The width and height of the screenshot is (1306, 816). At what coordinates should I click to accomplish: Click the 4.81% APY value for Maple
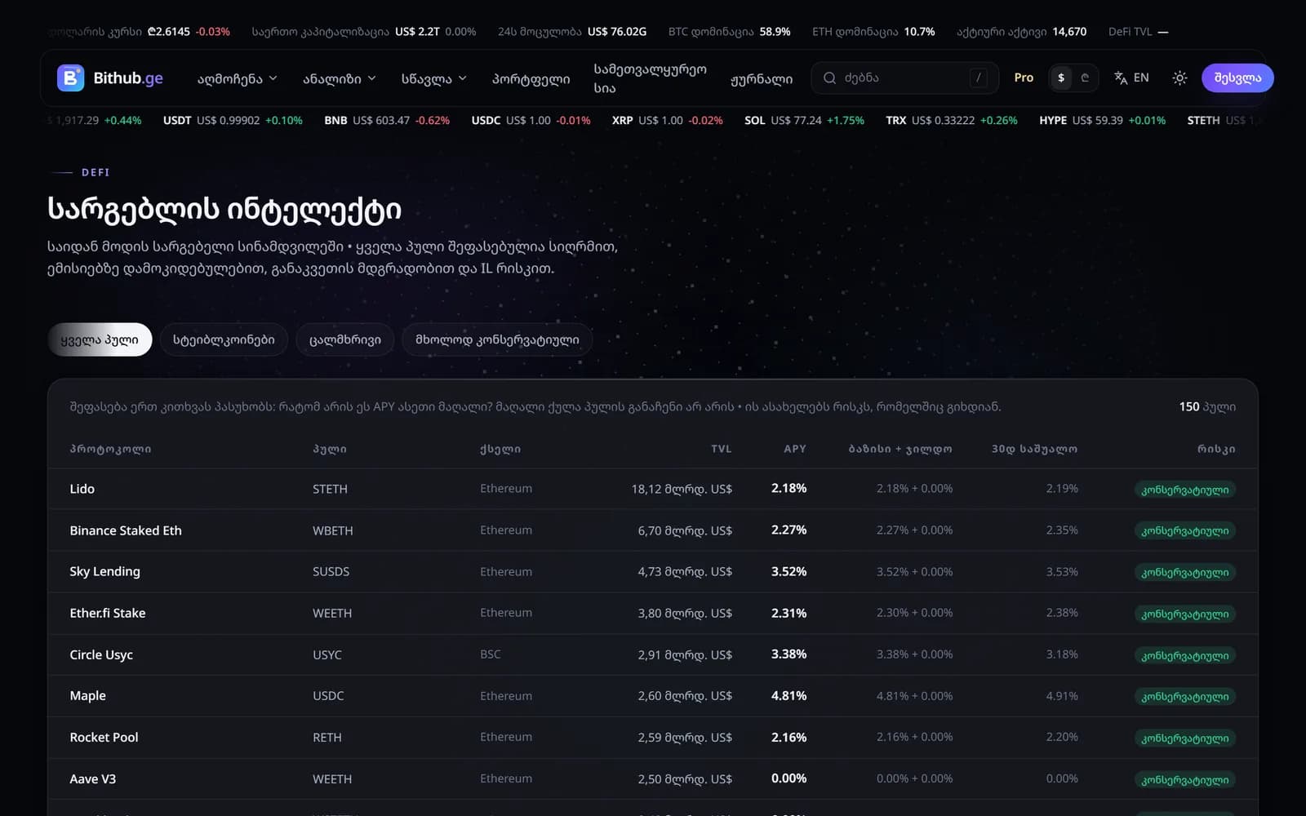pos(788,696)
